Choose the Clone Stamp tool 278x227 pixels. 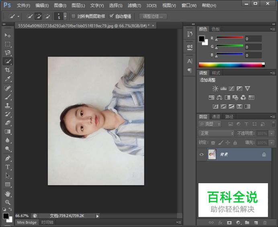pos(7,106)
